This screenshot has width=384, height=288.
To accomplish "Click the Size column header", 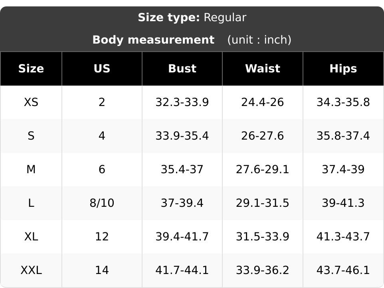I will pyautogui.click(x=31, y=68).
